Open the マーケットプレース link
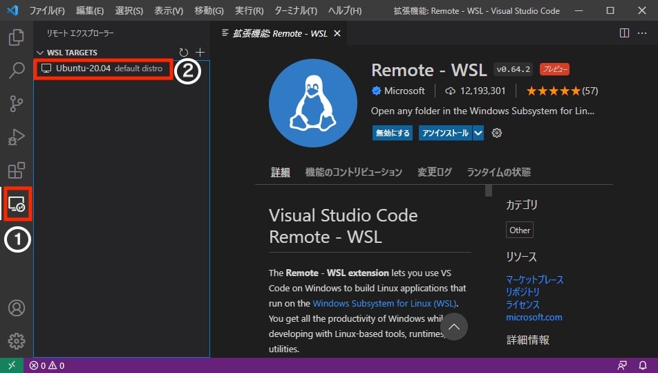The height and width of the screenshot is (373, 658). (535, 280)
